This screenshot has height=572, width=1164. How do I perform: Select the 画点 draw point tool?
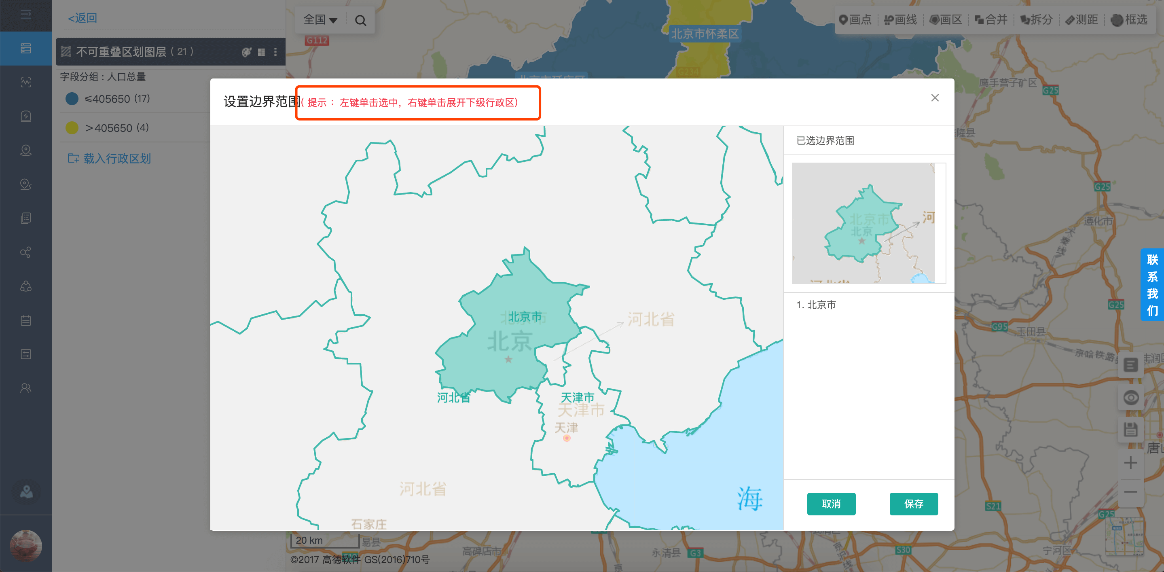coord(855,19)
